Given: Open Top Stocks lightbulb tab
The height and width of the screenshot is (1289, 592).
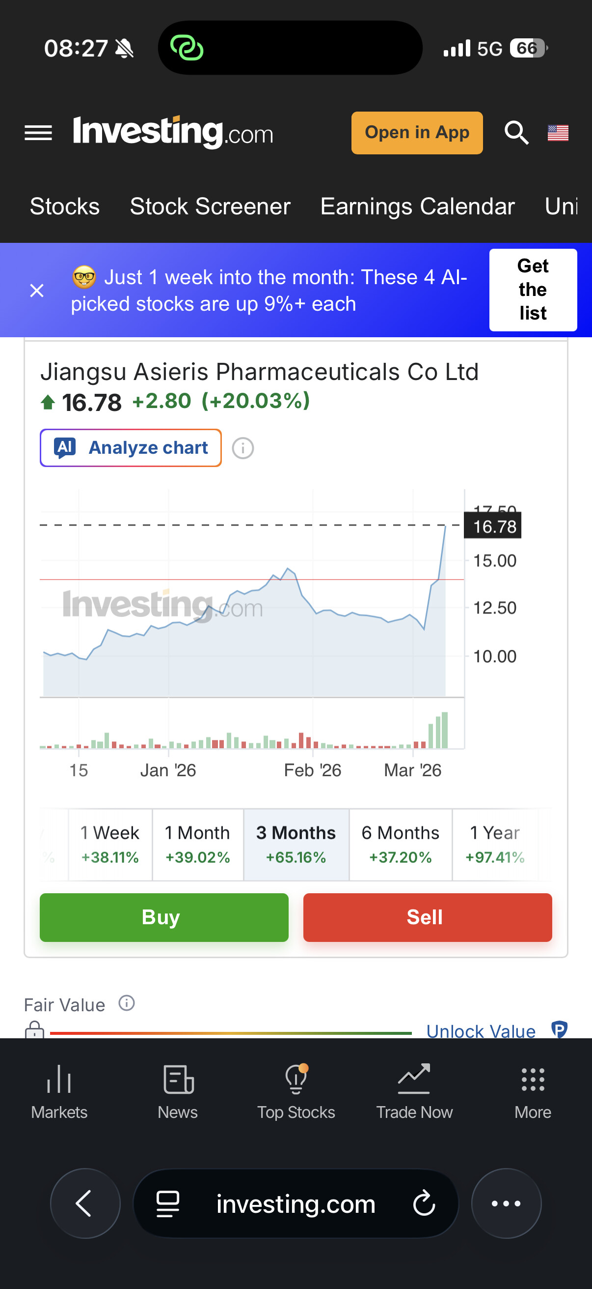Looking at the screenshot, I should [296, 1091].
